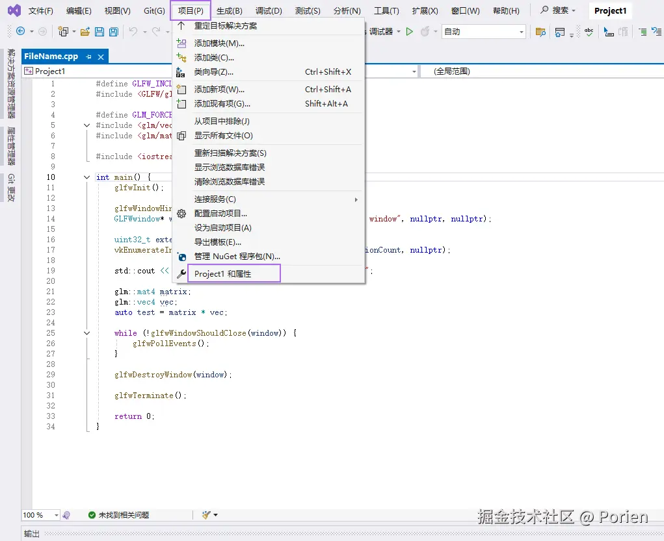Viewport: 664px width, 541px height.
Task: Choose 添加现有项(G)... from the menu
Action: tap(269, 104)
